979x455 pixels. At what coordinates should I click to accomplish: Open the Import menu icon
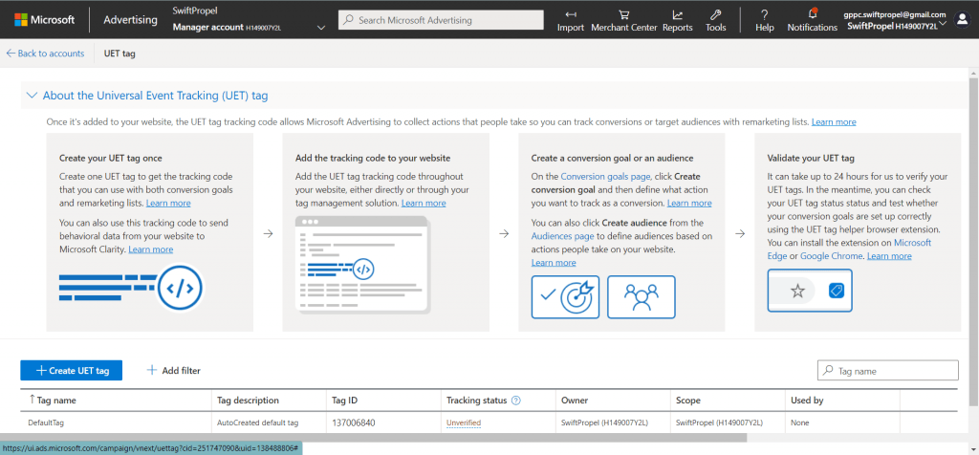570,14
